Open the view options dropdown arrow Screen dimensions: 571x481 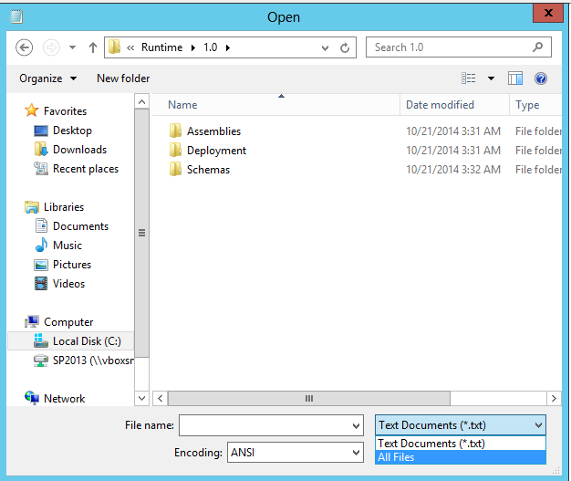(491, 78)
